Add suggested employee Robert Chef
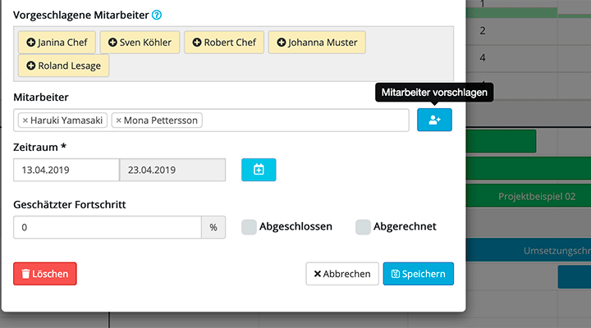Image resolution: width=591 pixels, height=328 pixels. coord(224,43)
